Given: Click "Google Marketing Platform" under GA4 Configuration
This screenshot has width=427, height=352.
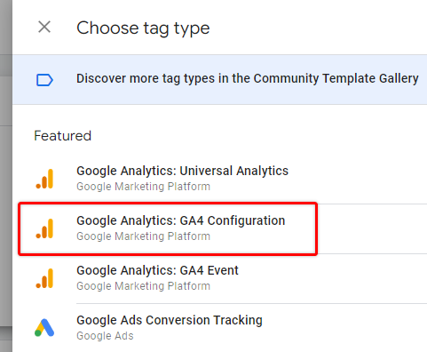Looking at the screenshot, I should [x=143, y=236].
